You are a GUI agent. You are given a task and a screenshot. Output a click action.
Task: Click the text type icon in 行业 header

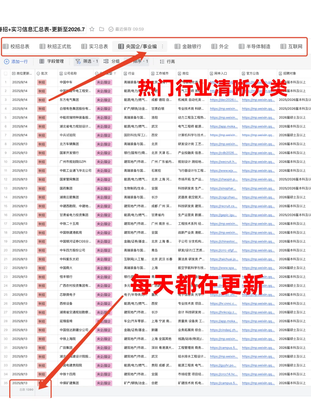point(126,73)
